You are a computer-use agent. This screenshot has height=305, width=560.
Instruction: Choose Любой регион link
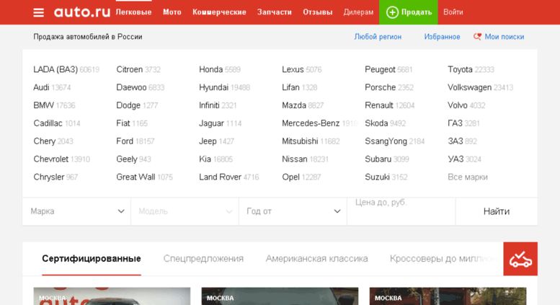378,37
